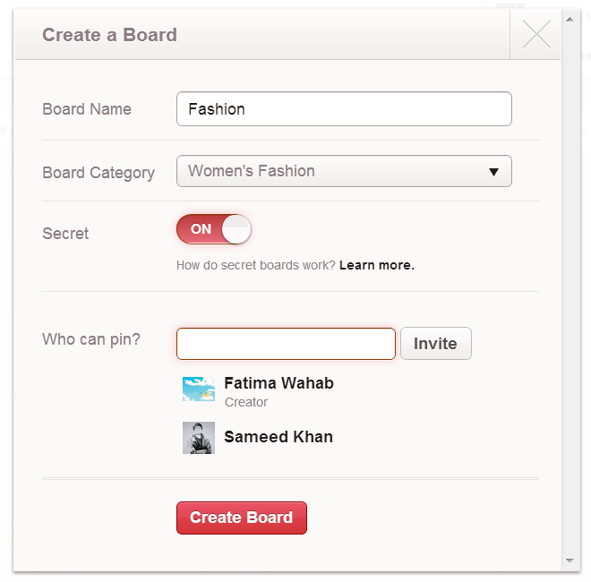Click the Who can pin? label
591x582 pixels.
[91, 339]
